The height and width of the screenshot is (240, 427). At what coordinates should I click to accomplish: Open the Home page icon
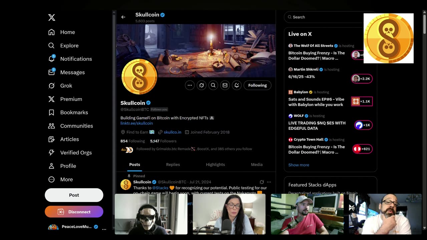click(51, 32)
